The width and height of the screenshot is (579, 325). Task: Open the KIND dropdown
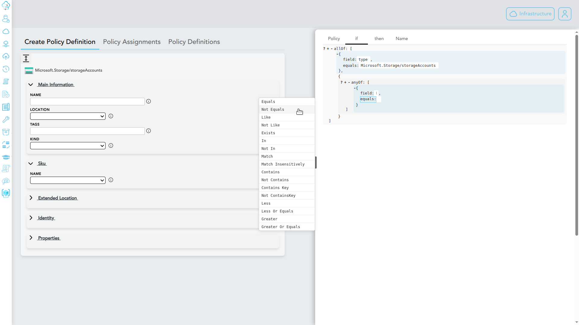coord(68,146)
